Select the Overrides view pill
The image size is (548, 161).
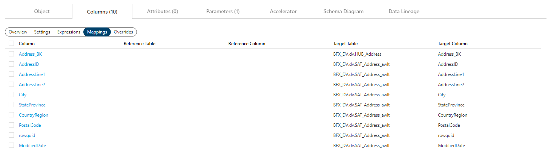click(x=123, y=32)
